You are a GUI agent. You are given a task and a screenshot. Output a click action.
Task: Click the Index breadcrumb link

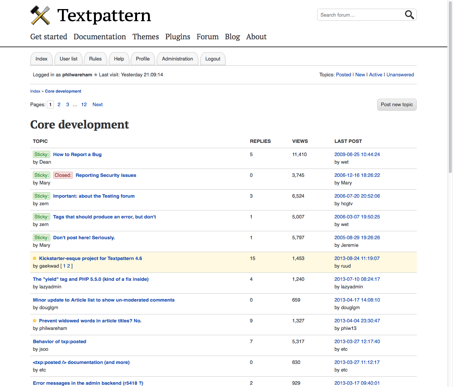point(35,91)
